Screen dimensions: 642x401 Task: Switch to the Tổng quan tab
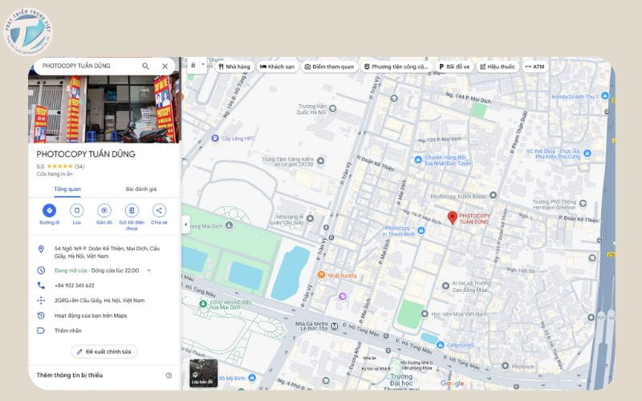[x=67, y=189]
